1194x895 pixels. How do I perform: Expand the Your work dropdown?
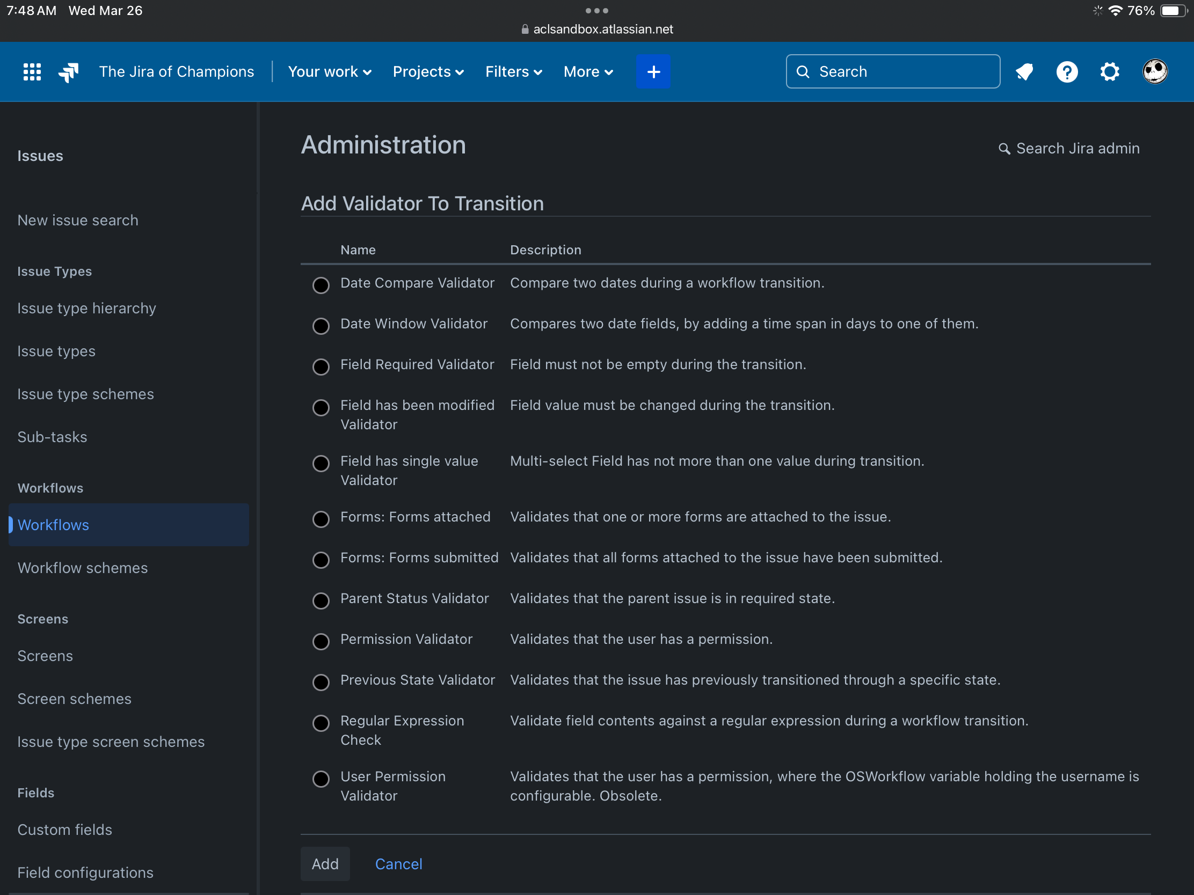pos(329,72)
